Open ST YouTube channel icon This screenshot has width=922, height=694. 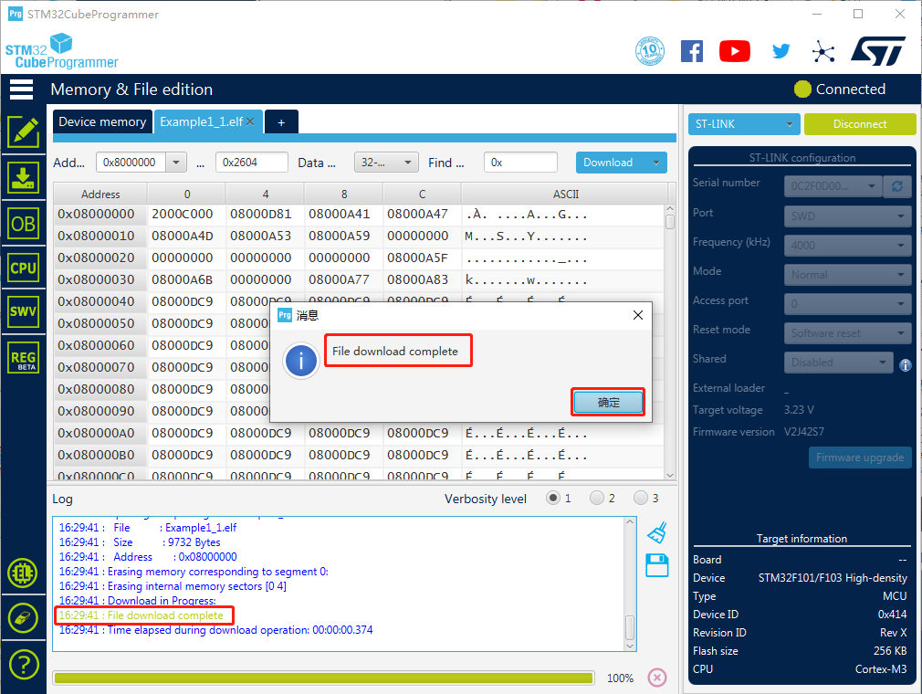click(735, 51)
